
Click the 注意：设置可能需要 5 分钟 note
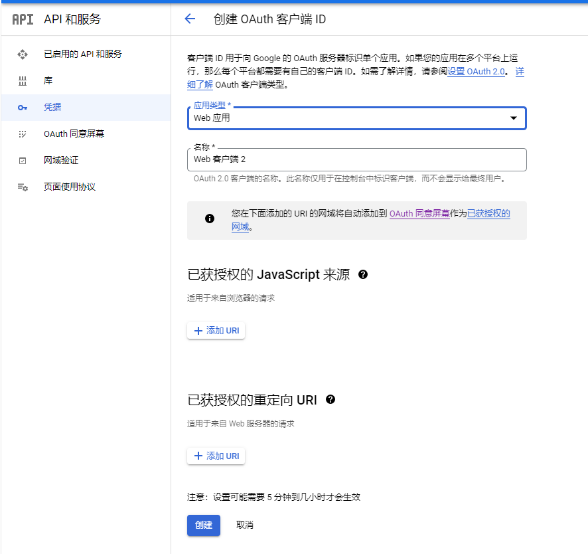point(273,498)
